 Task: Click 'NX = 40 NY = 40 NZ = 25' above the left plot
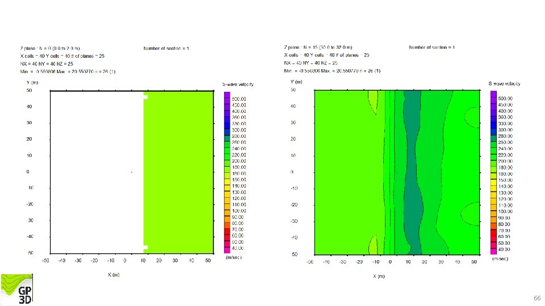(47, 64)
